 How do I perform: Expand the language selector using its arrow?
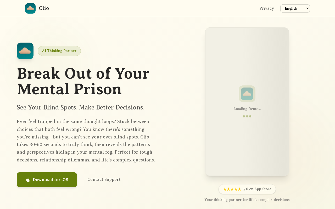pos(307,8)
